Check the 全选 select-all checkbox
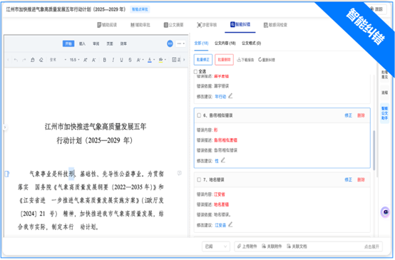Screen dimensions: 395x260 [x=195, y=72]
